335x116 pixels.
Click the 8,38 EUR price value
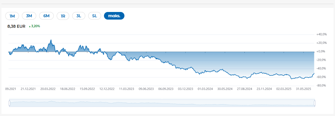(16, 27)
